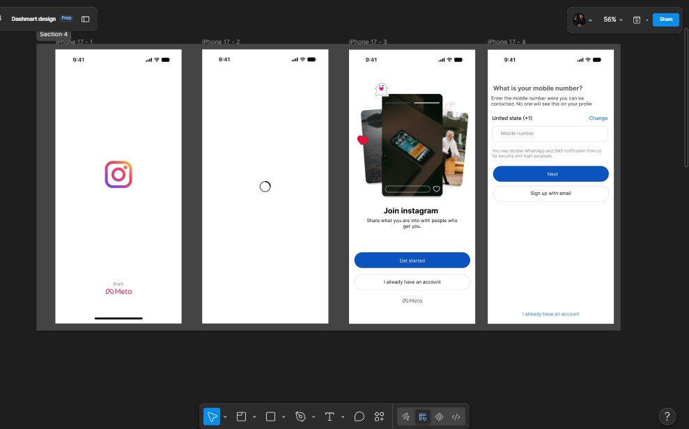Click the battery icon on frame 4
The height and width of the screenshot is (429, 689).
(x=597, y=60)
